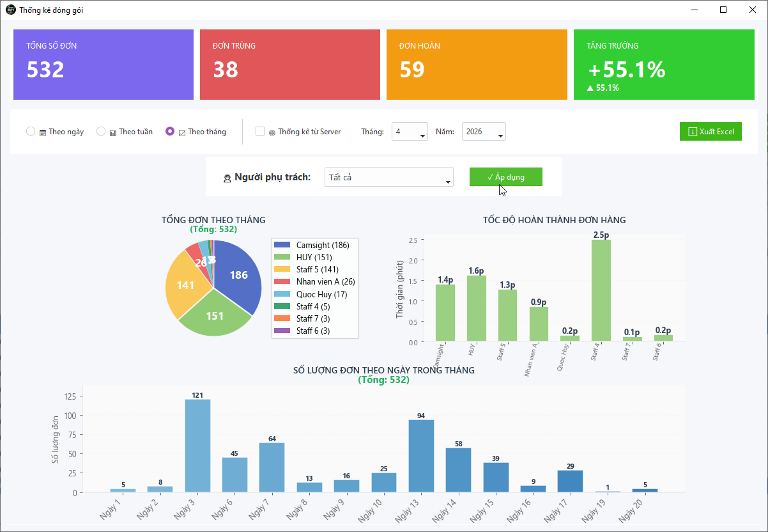Screen dimensions: 768x532
Task: Enable the Thống kê từ Server checkbox
Action: click(x=260, y=132)
